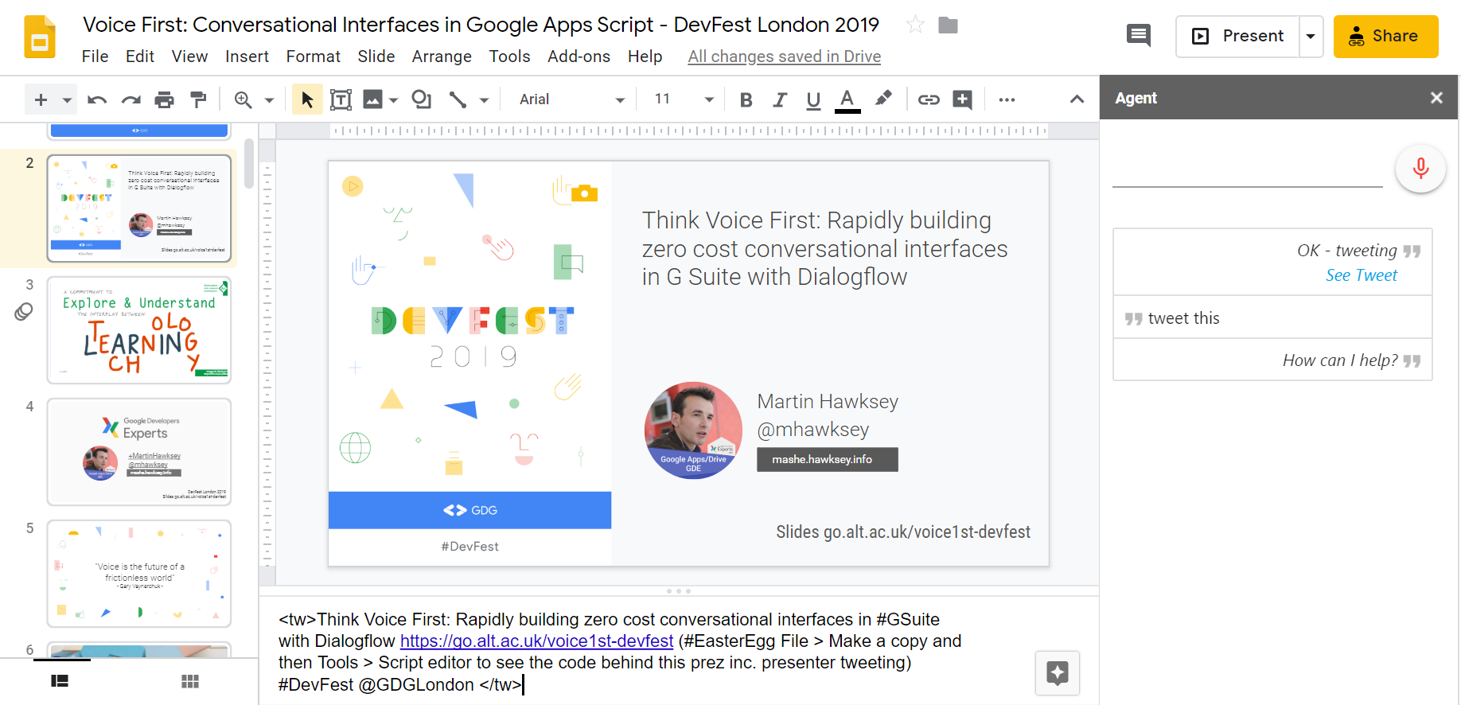This screenshot has height=705, width=1461.
Task: Open the File menu
Action: [95, 56]
